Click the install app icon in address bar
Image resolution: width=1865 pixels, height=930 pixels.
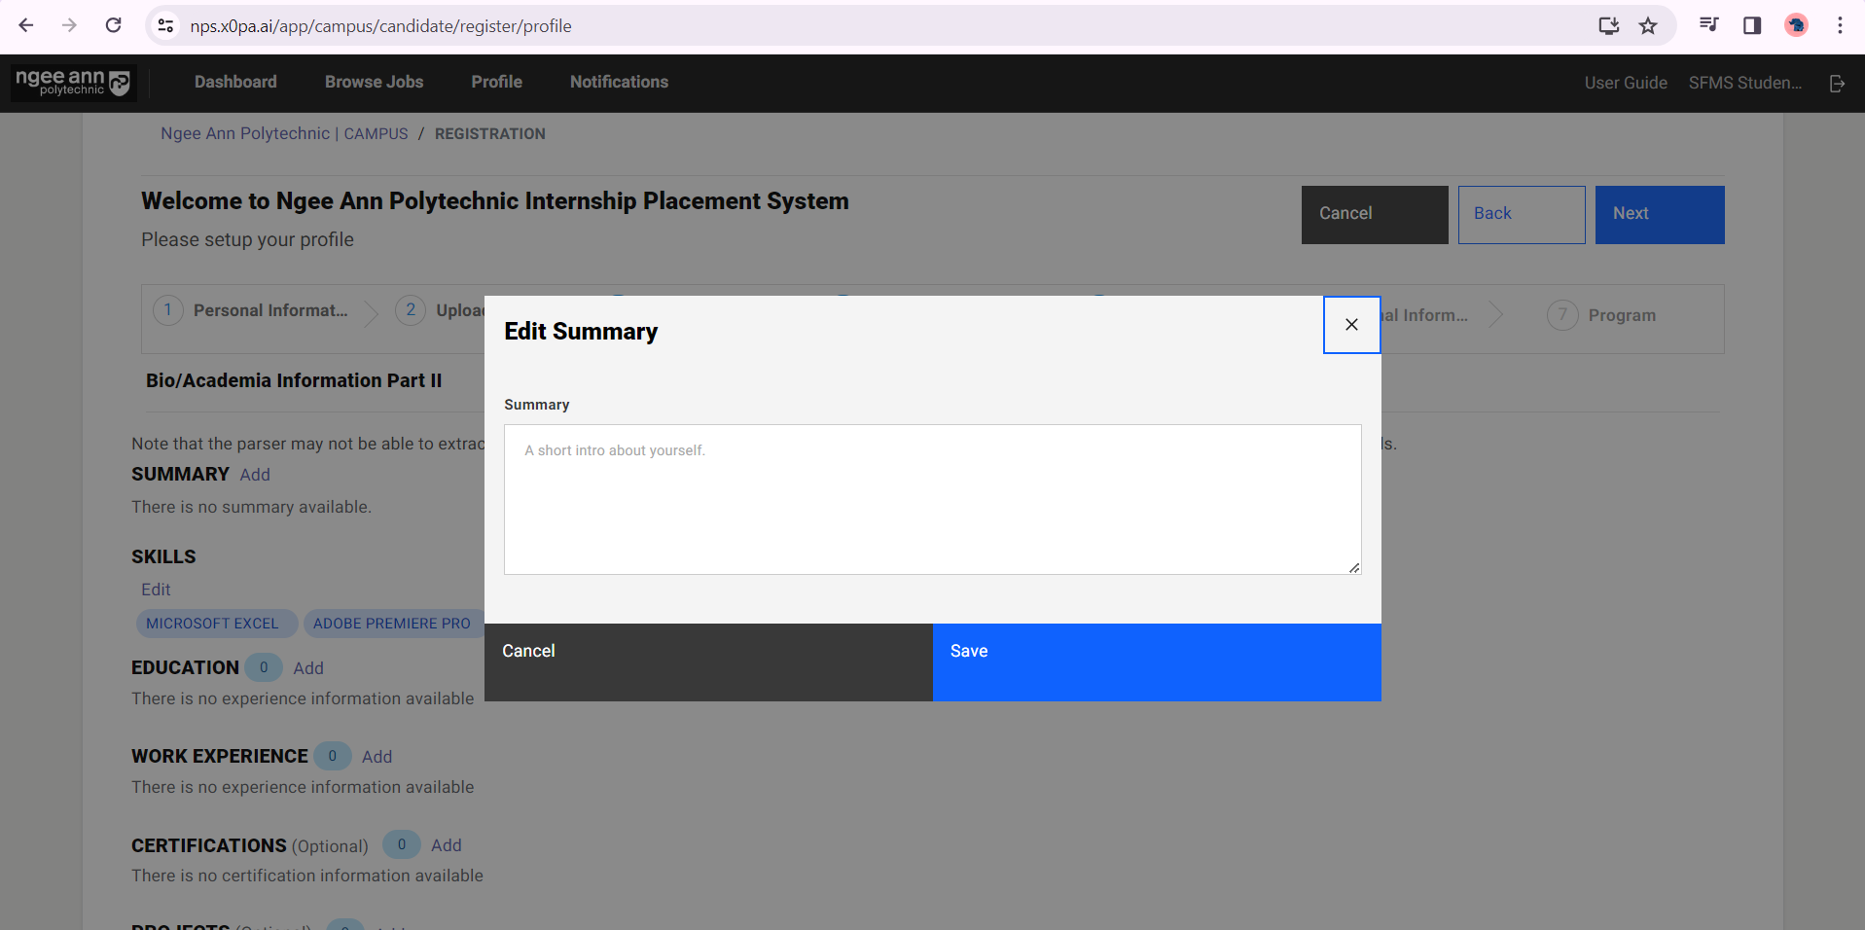[x=1608, y=25]
